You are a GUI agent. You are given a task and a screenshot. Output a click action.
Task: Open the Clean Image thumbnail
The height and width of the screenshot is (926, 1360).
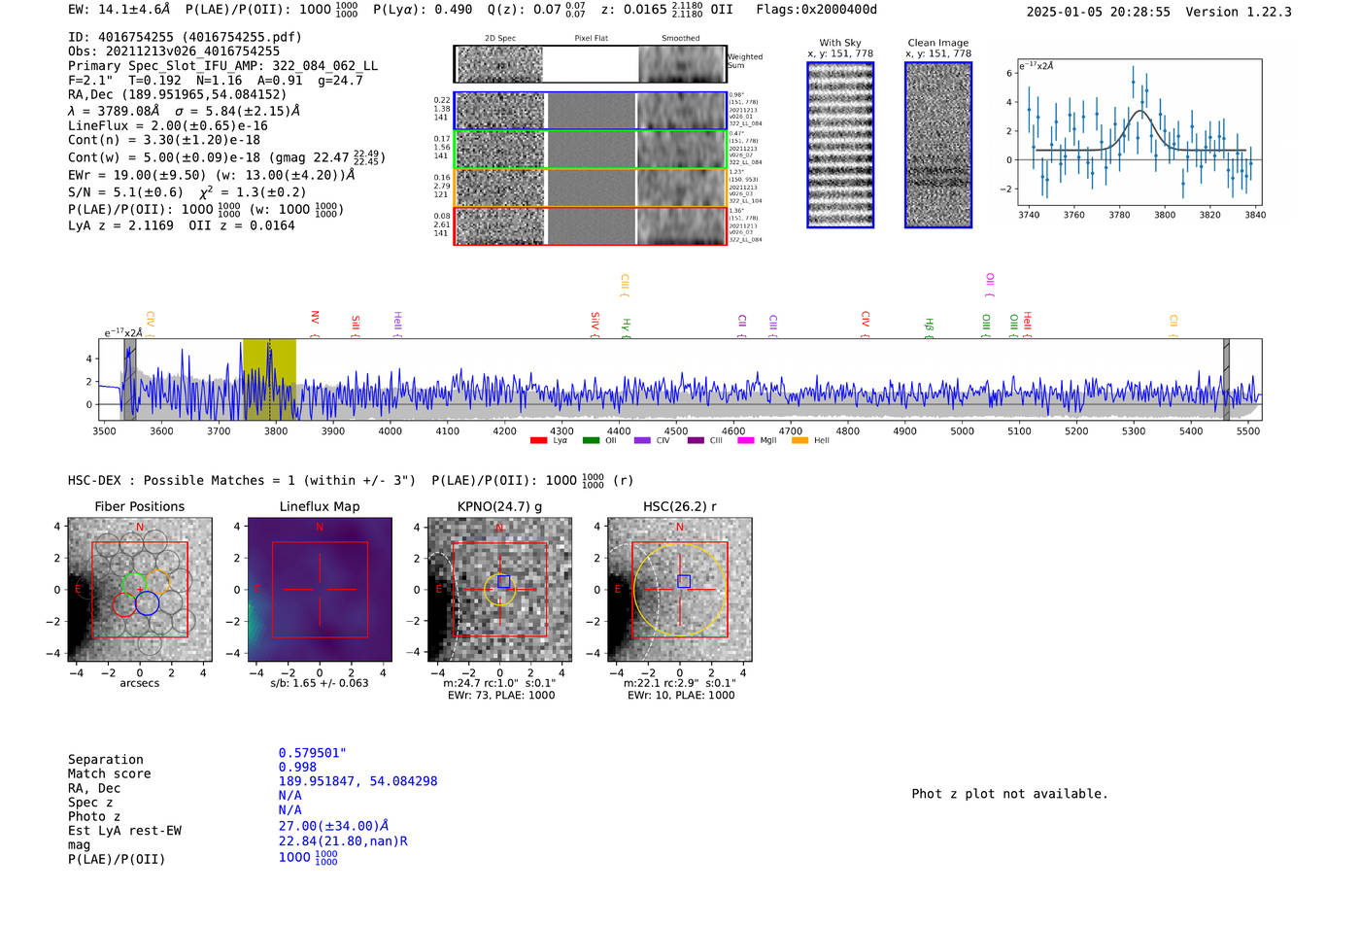[x=938, y=145]
